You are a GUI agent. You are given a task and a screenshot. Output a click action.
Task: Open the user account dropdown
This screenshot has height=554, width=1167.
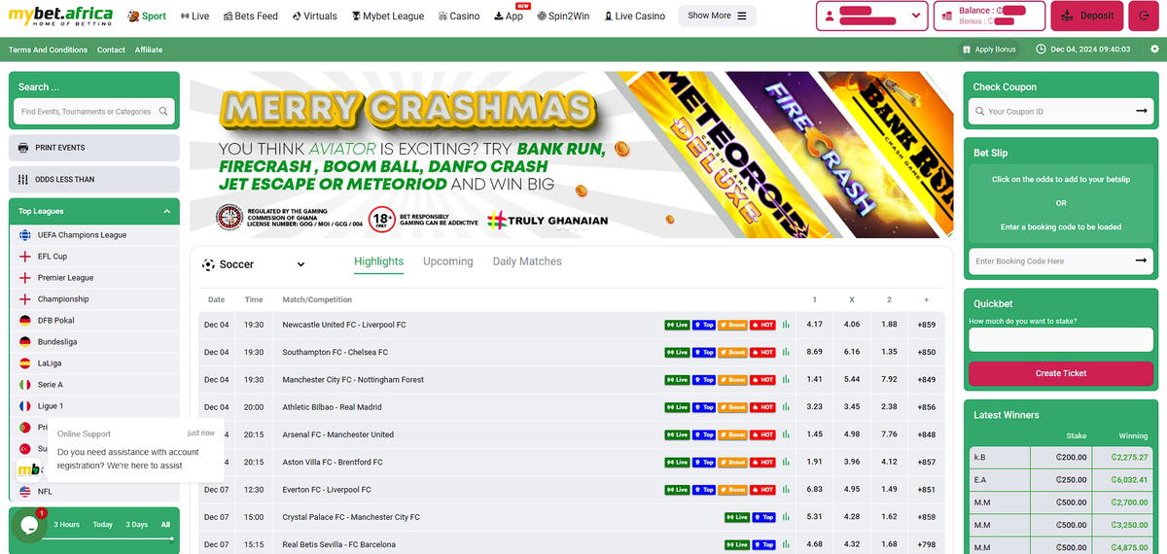click(872, 16)
